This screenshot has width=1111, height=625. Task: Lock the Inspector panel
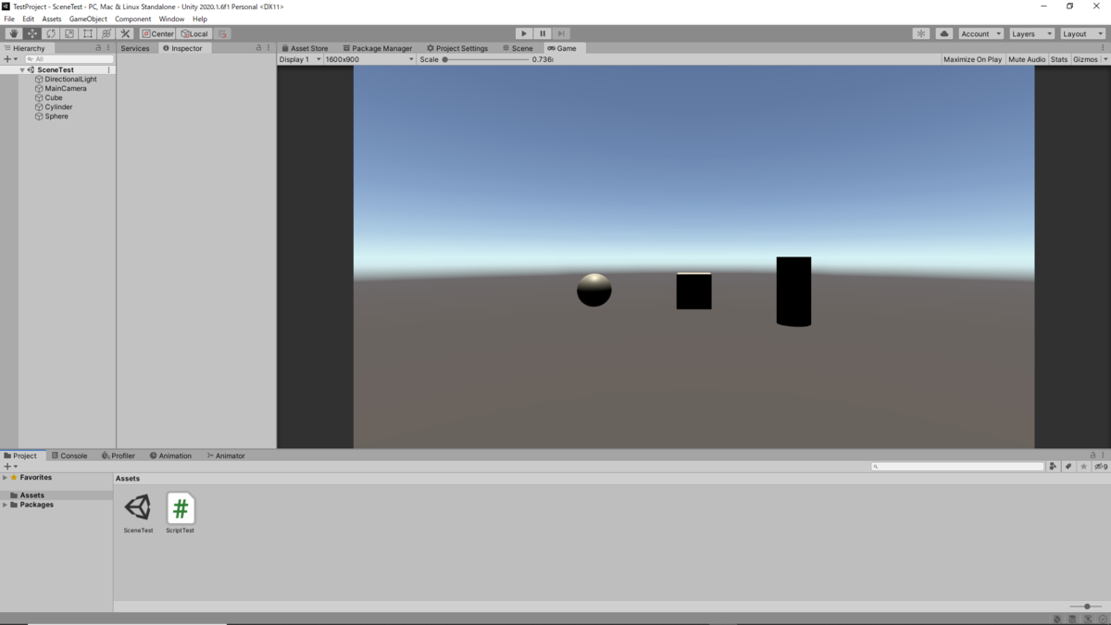(258, 48)
